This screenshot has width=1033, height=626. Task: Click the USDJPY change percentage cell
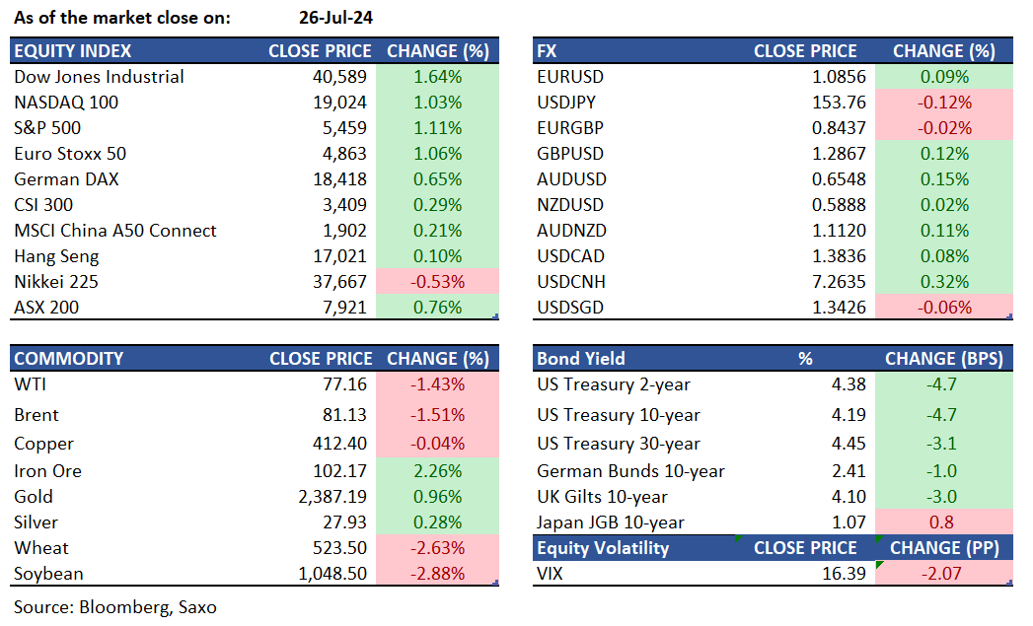pos(944,103)
